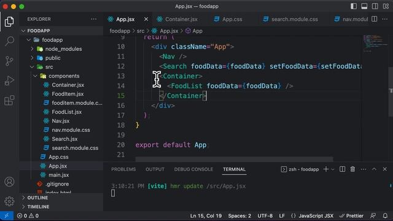The width and height of the screenshot is (393, 221).
Task: Open the Extensions view
Action: pos(9,101)
